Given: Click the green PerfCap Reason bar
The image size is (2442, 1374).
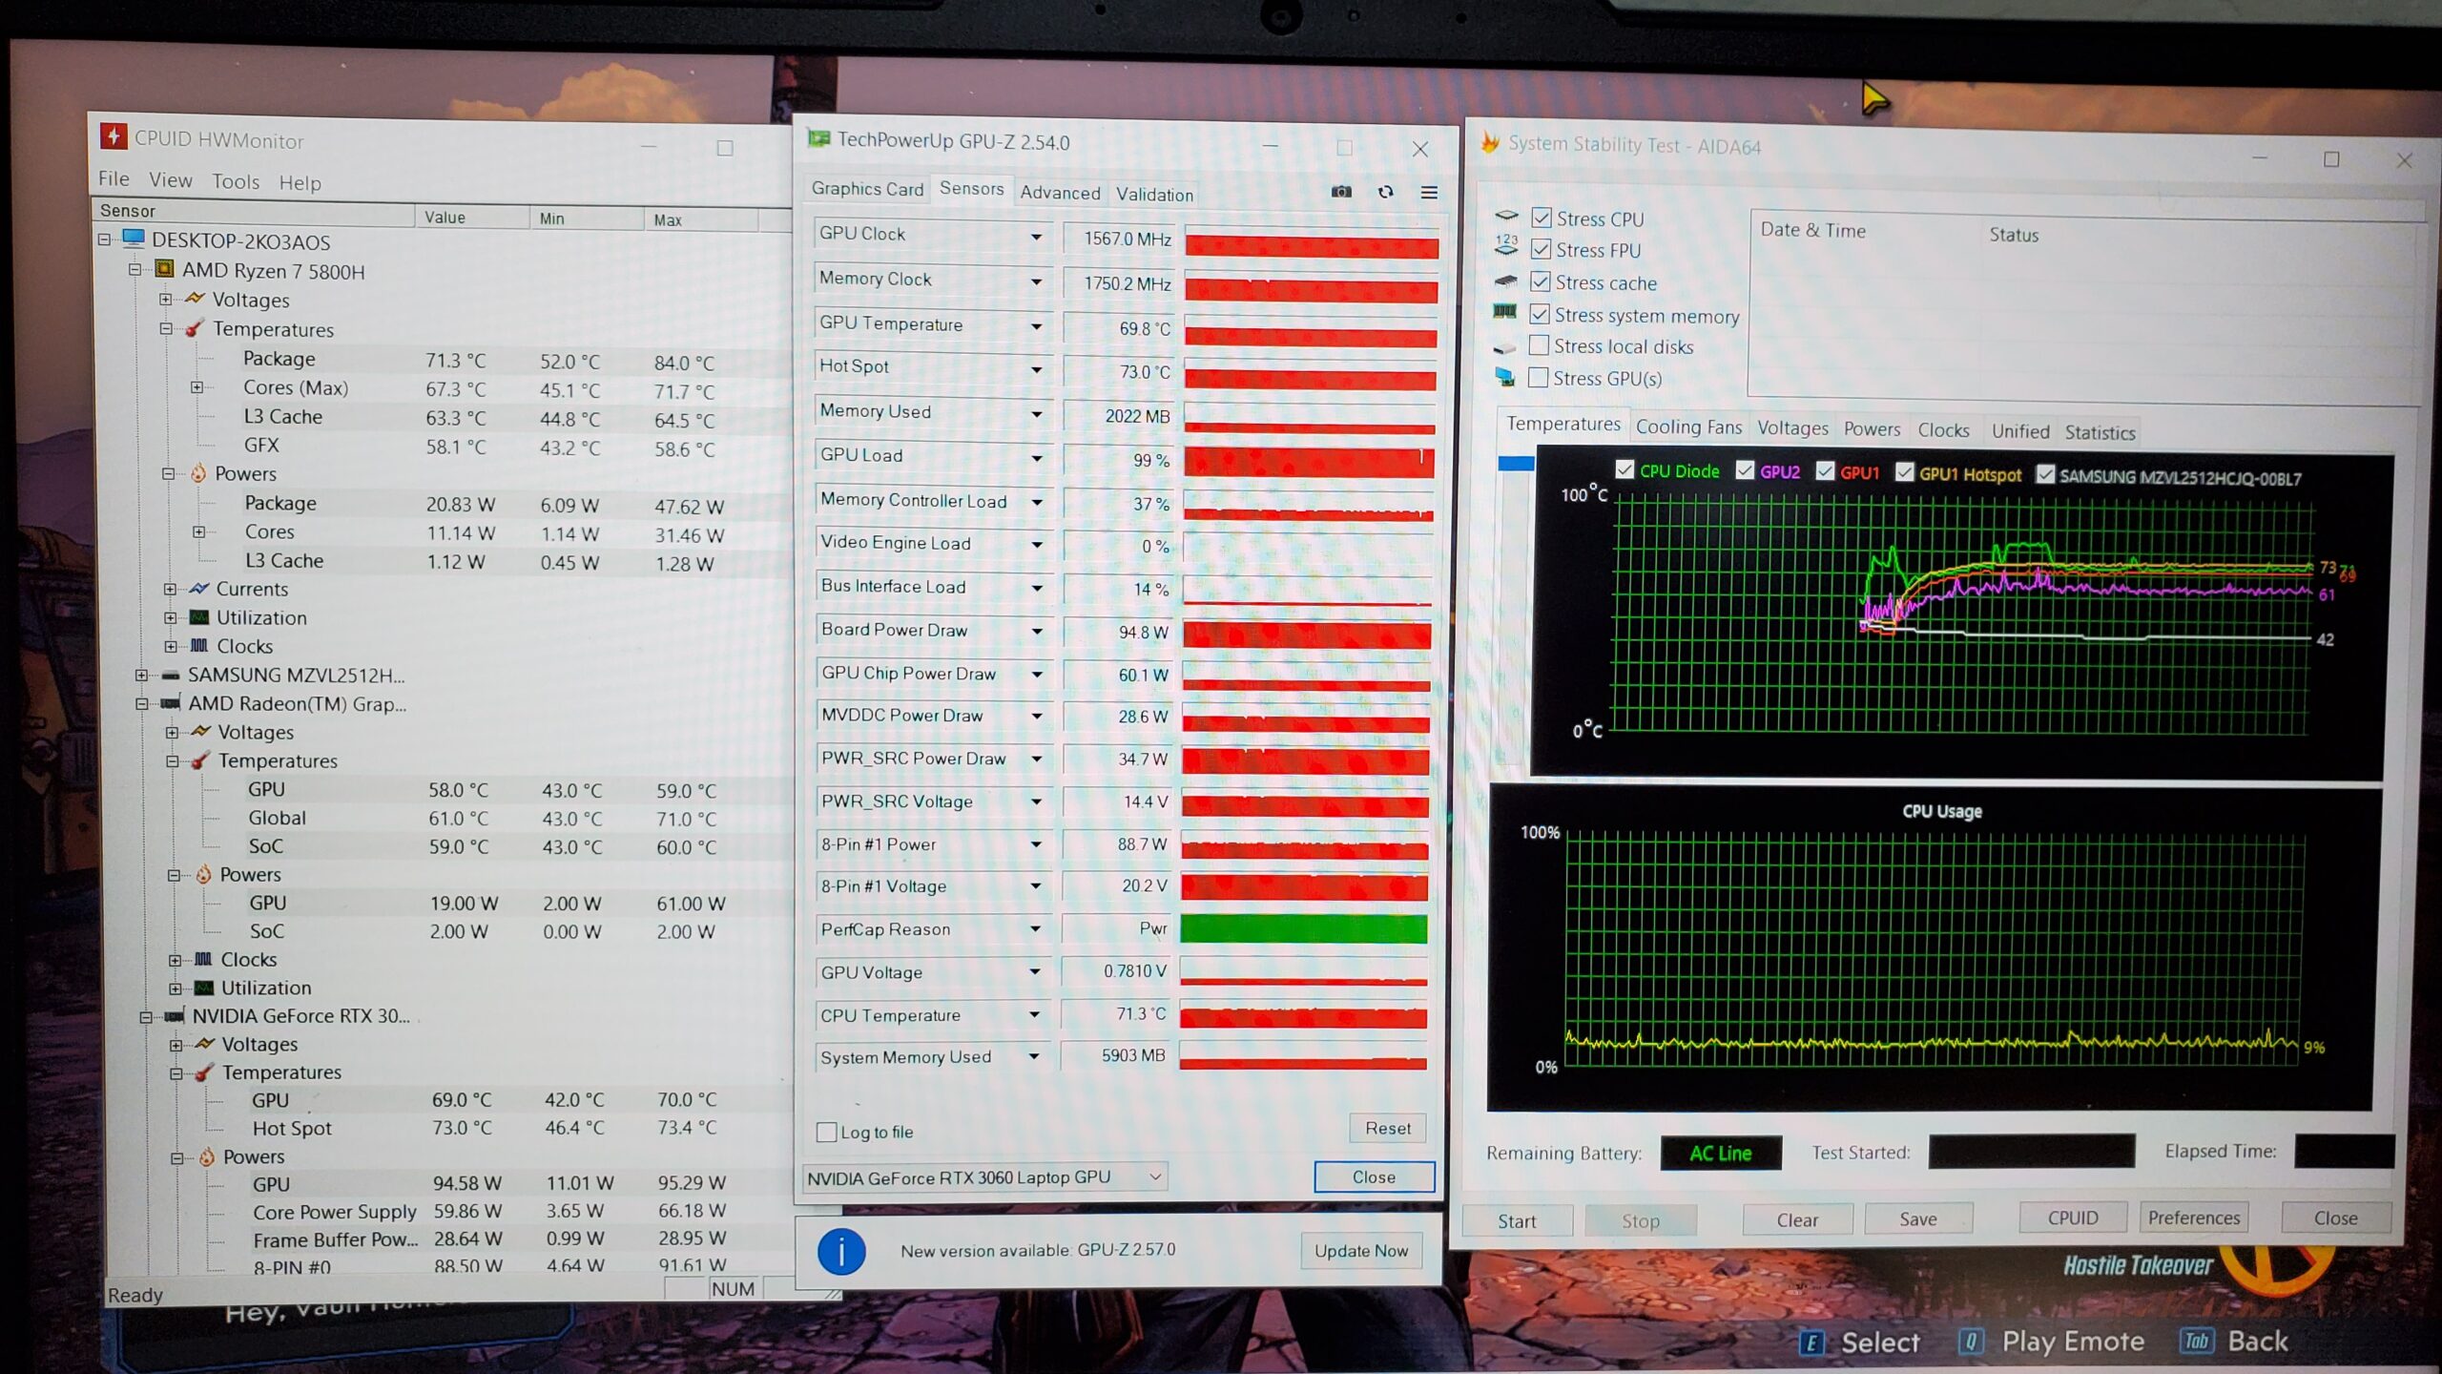Looking at the screenshot, I should click(1303, 928).
